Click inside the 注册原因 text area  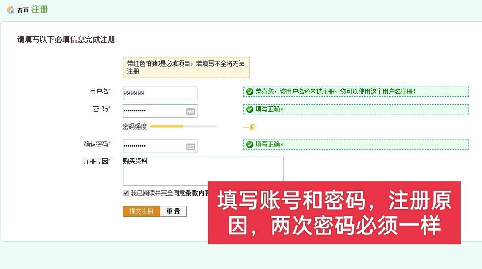tap(203, 169)
